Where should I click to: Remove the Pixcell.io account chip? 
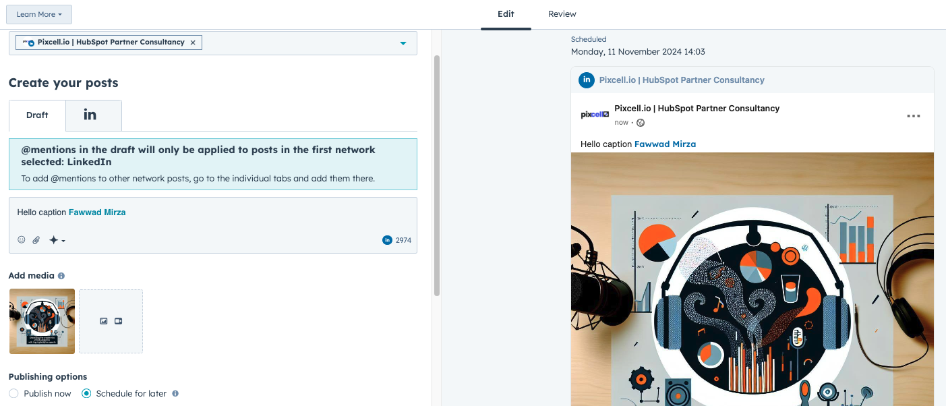click(x=193, y=42)
